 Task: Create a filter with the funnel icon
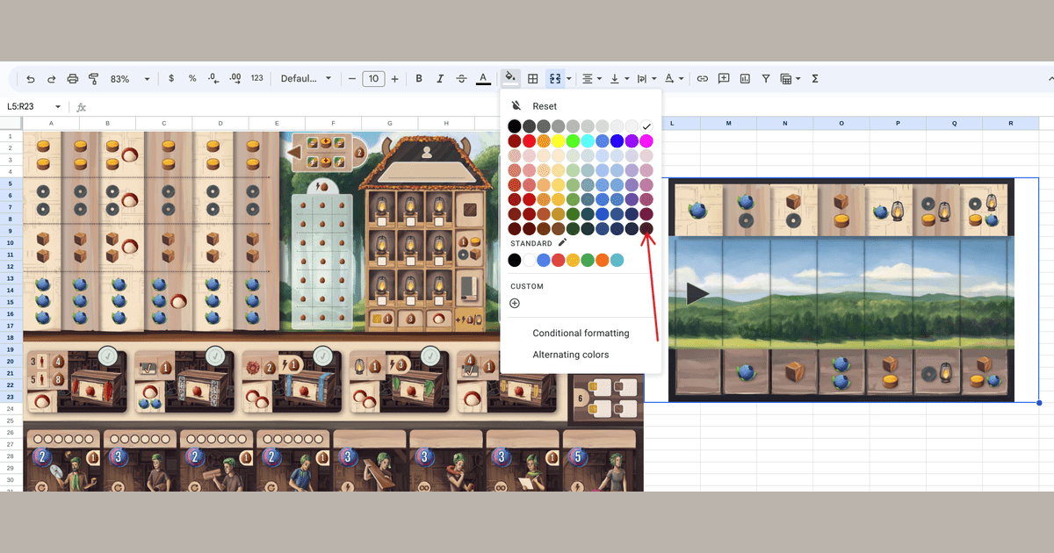[x=765, y=78]
